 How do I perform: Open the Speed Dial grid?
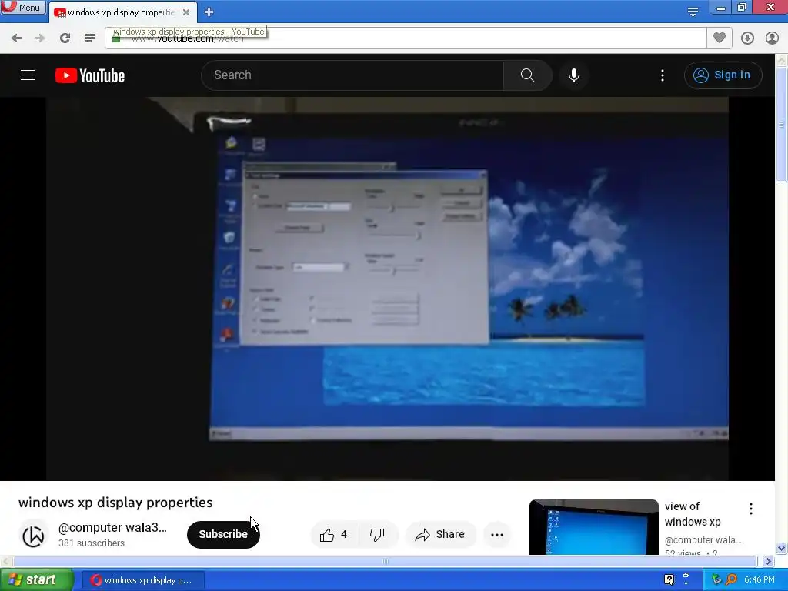click(90, 38)
